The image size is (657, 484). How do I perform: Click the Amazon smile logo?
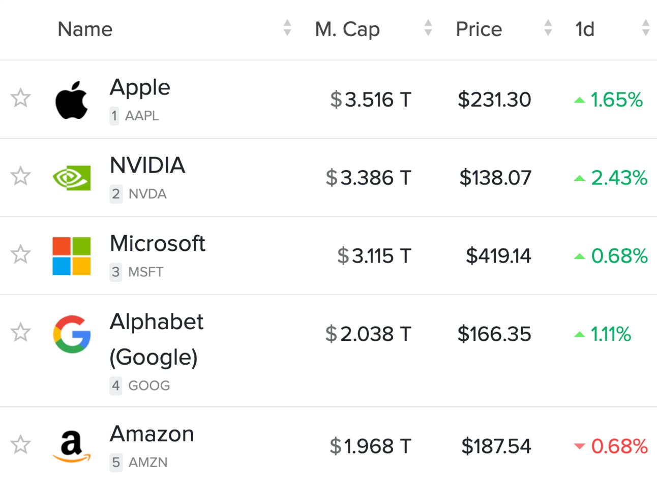72,446
